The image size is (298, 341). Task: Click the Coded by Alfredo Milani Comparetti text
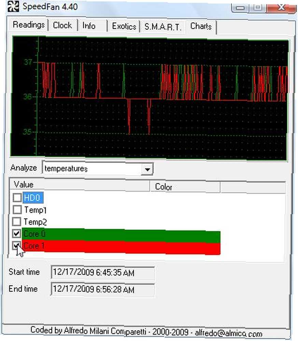pyautogui.click(x=88, y=331)
